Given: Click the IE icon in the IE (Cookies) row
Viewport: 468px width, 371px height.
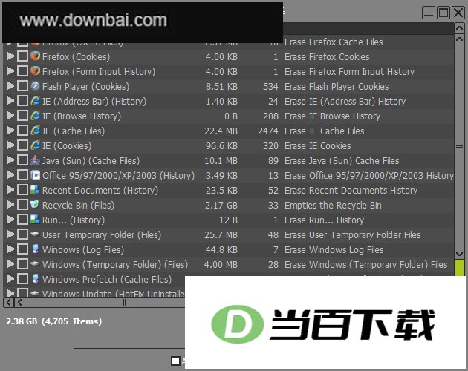Looking at the screenshot, I should pos(35,145).
